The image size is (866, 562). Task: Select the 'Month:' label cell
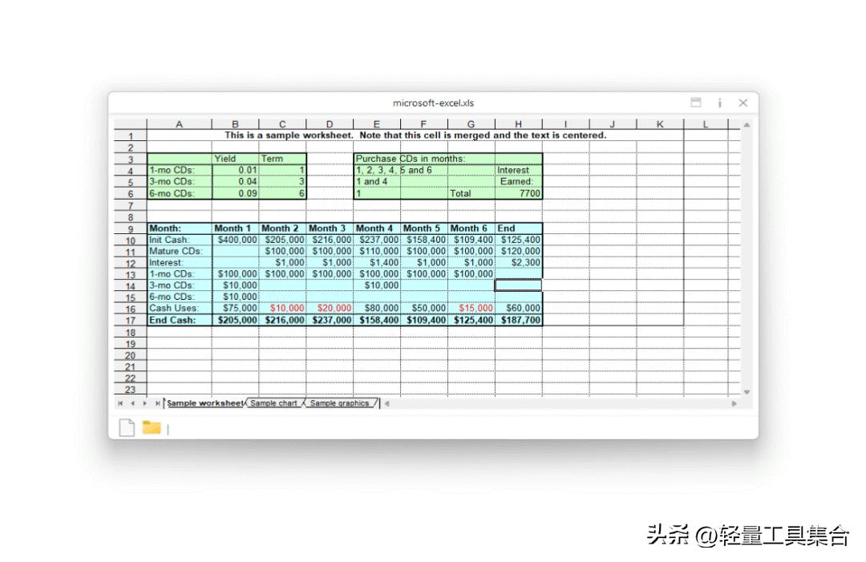tap(180, 228)
